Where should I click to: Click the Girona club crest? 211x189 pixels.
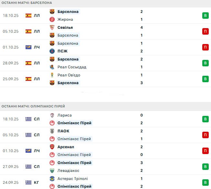click(x=52, y=19)
